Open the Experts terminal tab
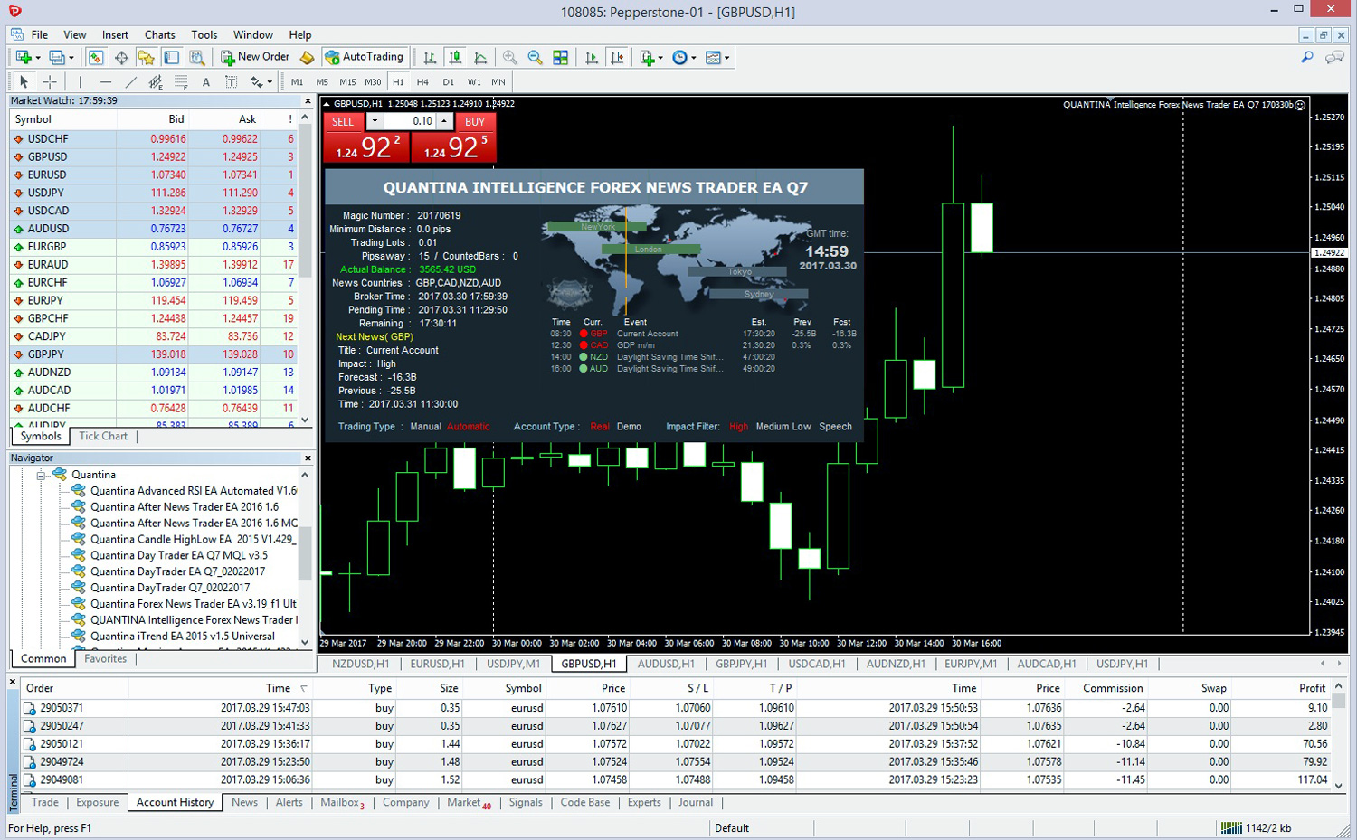Viewport: 1357px width, 840px height. (644, 802)
